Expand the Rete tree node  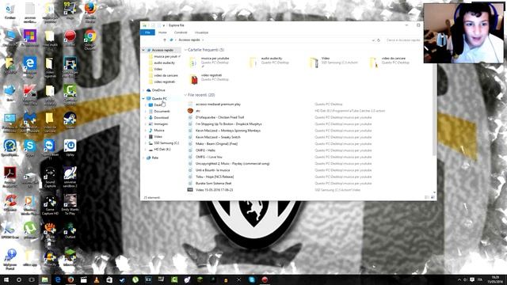143,158
